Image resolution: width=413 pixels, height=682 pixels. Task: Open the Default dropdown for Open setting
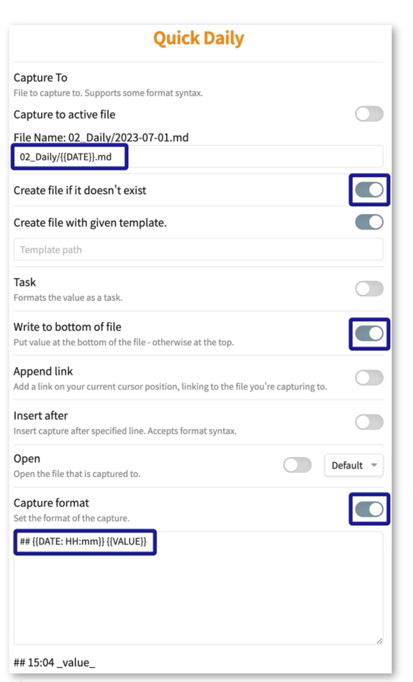(354, 465)
